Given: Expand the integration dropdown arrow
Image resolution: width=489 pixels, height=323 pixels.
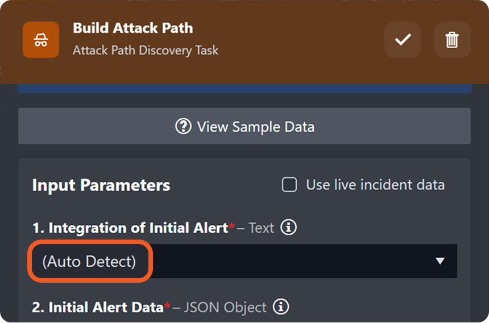Looking at the screenshot, I should [x=440, y=261].
